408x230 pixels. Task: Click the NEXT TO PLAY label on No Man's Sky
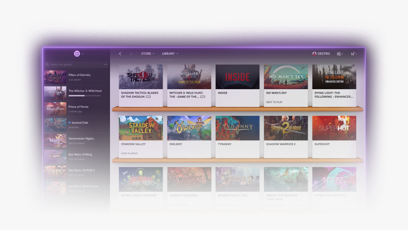(x=274, y=102)
